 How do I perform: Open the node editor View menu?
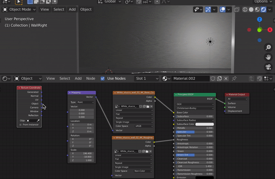pos(50,78)
